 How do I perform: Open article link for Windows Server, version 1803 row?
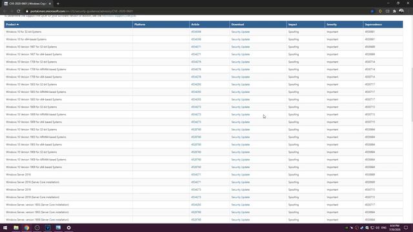click(196, 205)
